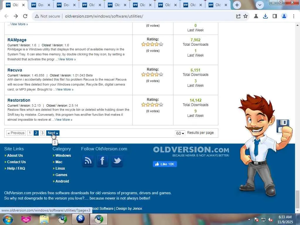The width and height of the screenshot is (300, 225).
Task: Switch to the second browser tab
Action: click(40, 5)
